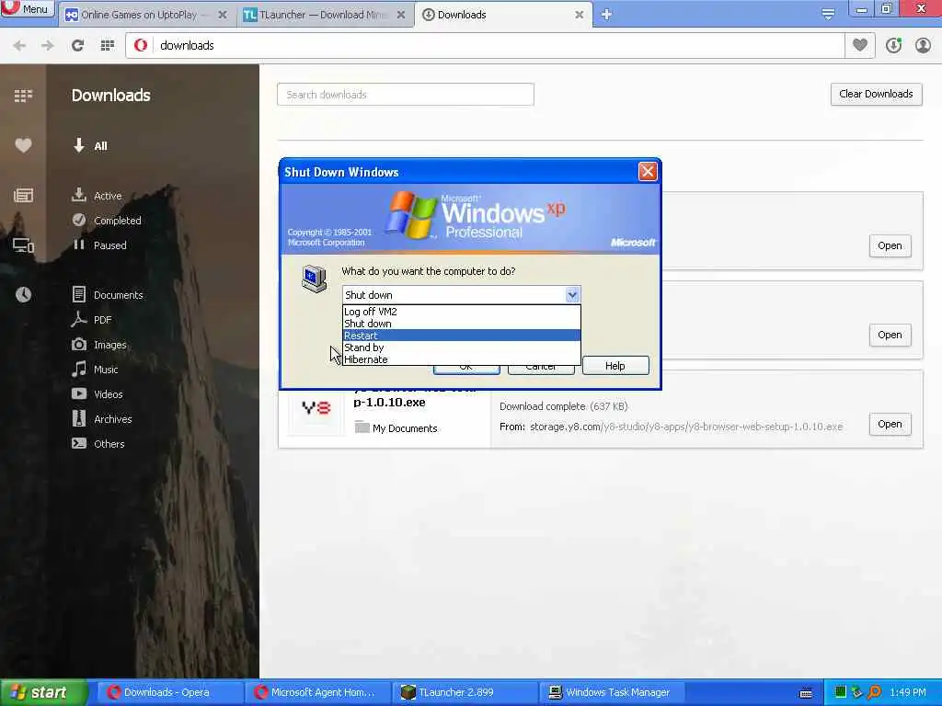
Task: Reload the page with refresh icon
Action: [77, 45]
